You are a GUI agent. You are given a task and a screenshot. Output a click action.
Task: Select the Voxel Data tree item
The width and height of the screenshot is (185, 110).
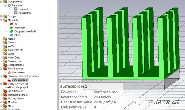coord(14,58)
